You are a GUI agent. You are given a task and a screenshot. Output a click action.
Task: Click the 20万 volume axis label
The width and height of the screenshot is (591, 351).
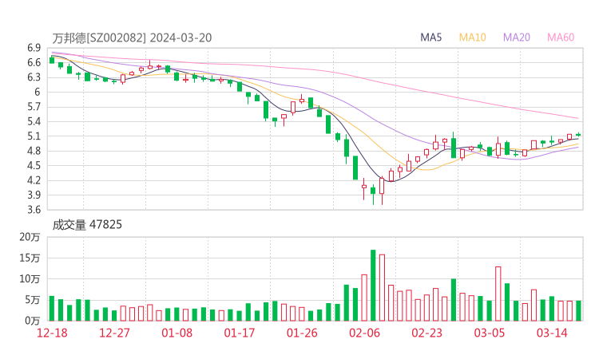(30, 237)
